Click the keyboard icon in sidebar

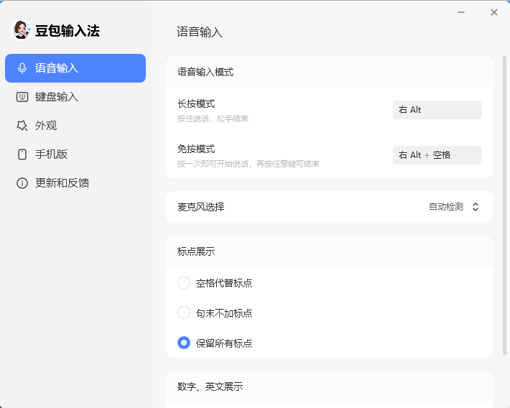click(x=22, y=97)
